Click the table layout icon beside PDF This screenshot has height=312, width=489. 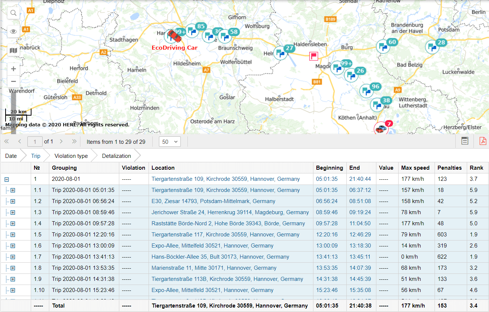(x=465, y=141)
